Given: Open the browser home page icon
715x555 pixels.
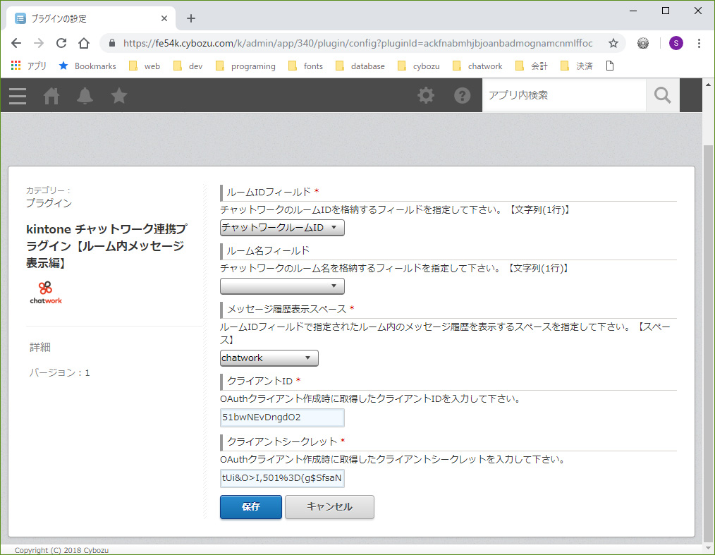Looking at the screenshot, I should 84,43.
